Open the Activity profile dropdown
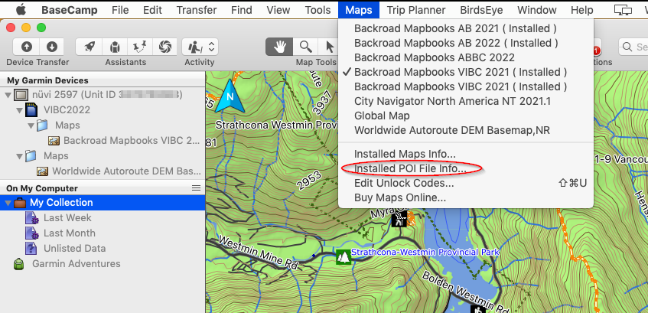Image resolution: width=648 pixels, height=313 pixels. [200, 47]
